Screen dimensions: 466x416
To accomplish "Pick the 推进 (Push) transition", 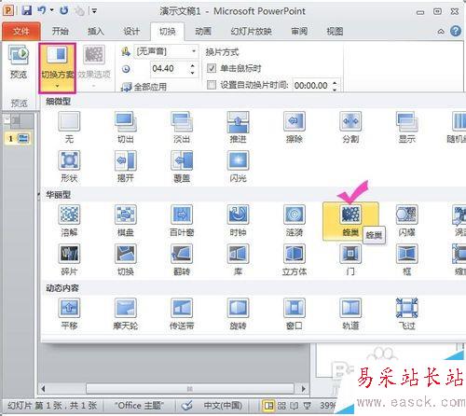I will pyautogui.click(x=238, y=128).
